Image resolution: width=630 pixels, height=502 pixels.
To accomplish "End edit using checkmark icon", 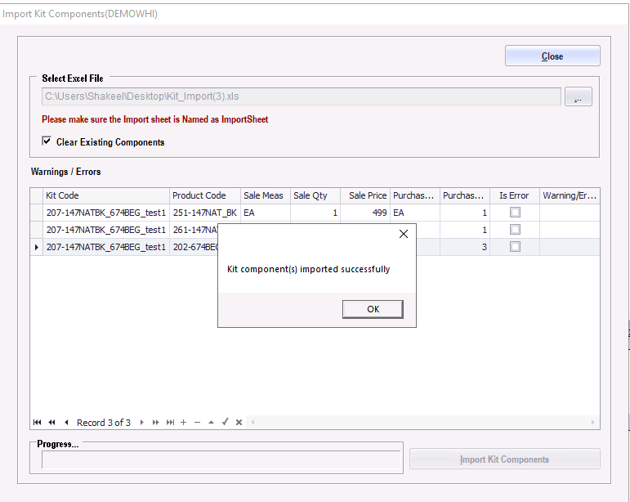I will click(225, 423).
